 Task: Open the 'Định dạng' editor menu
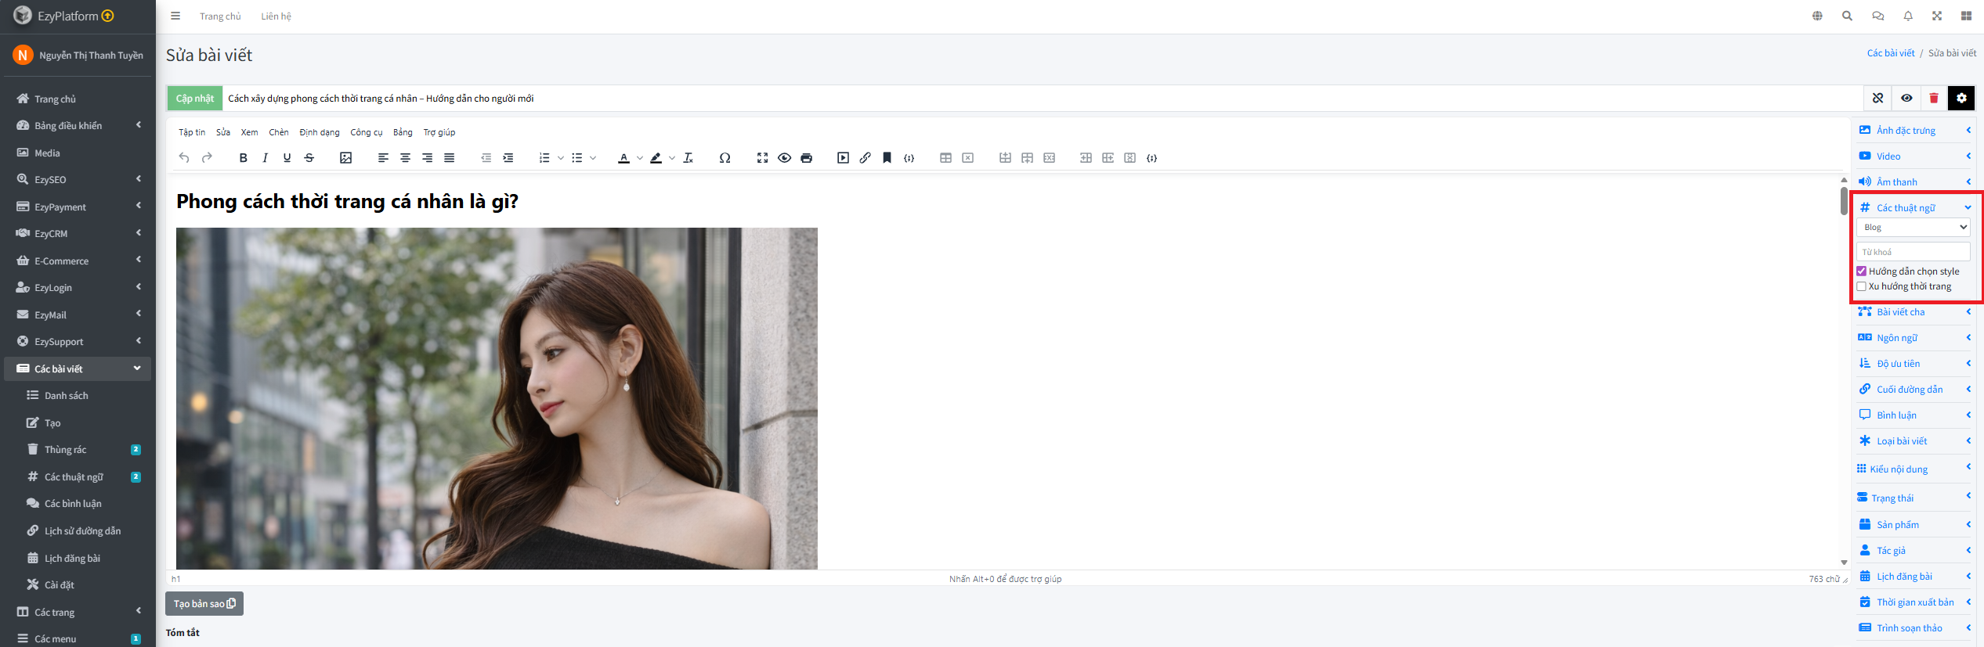tap(319, 132)
